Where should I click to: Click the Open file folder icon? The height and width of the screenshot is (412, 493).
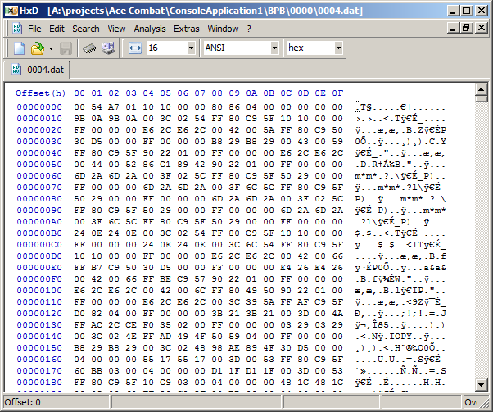(x=37, y=48)
